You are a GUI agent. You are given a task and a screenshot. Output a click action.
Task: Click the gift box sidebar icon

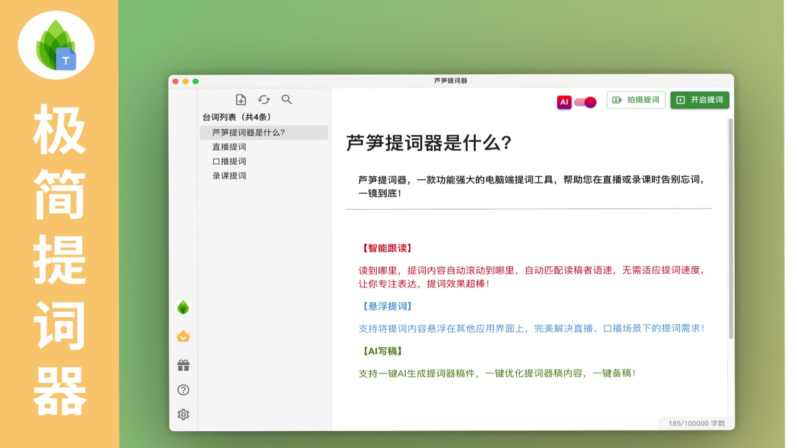pos(183,365)
